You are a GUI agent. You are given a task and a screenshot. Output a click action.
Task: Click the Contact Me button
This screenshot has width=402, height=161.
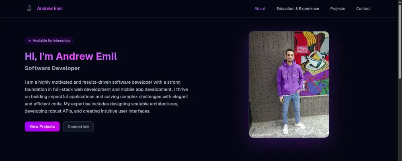[x=78, y=127]
